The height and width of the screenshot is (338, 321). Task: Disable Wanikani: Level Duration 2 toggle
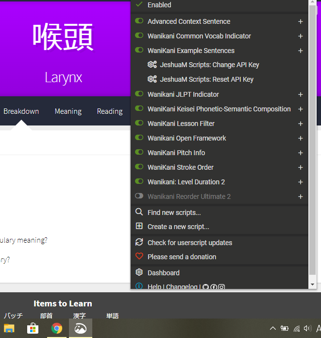coord(139,181)
